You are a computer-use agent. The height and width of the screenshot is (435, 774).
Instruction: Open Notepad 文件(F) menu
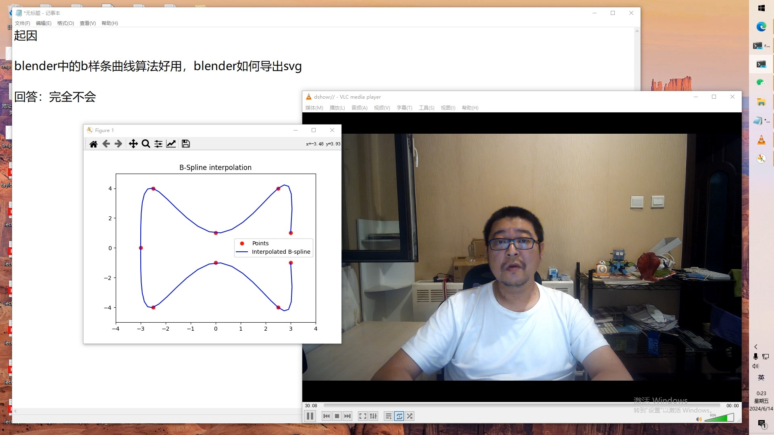pyautogui.click(x=23, y=23)
